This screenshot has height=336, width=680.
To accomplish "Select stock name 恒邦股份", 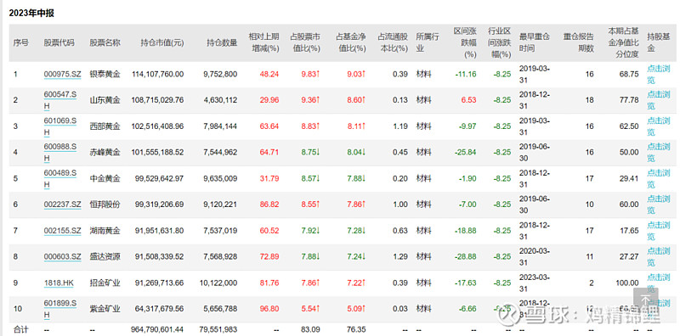I will (105, 204).
